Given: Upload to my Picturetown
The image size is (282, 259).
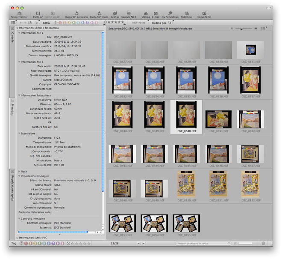Looking at the screenshot, I should (170, 15).
